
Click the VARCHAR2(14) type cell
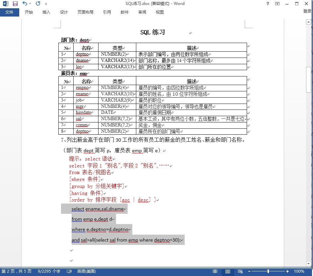(x=117, y=61)
